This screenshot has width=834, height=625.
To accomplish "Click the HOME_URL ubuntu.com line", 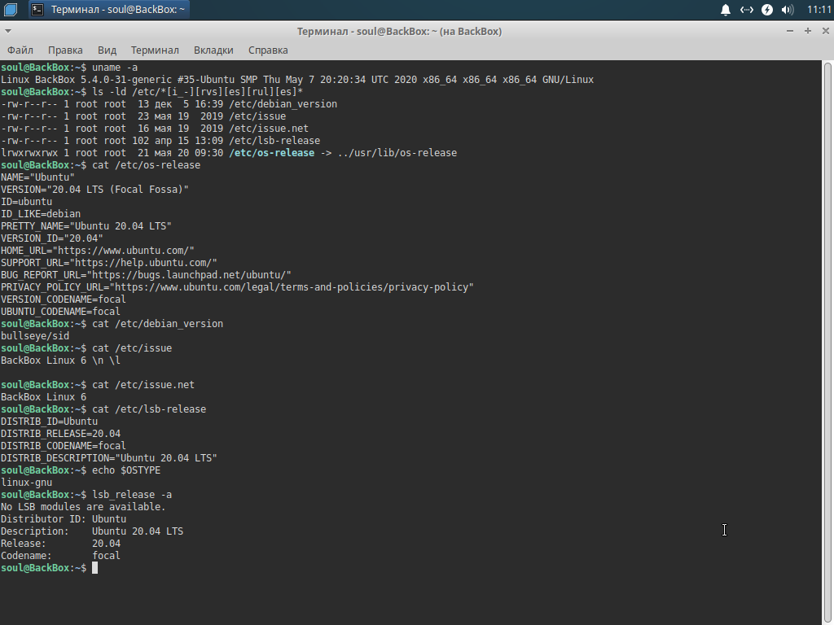I will (98, 251).
